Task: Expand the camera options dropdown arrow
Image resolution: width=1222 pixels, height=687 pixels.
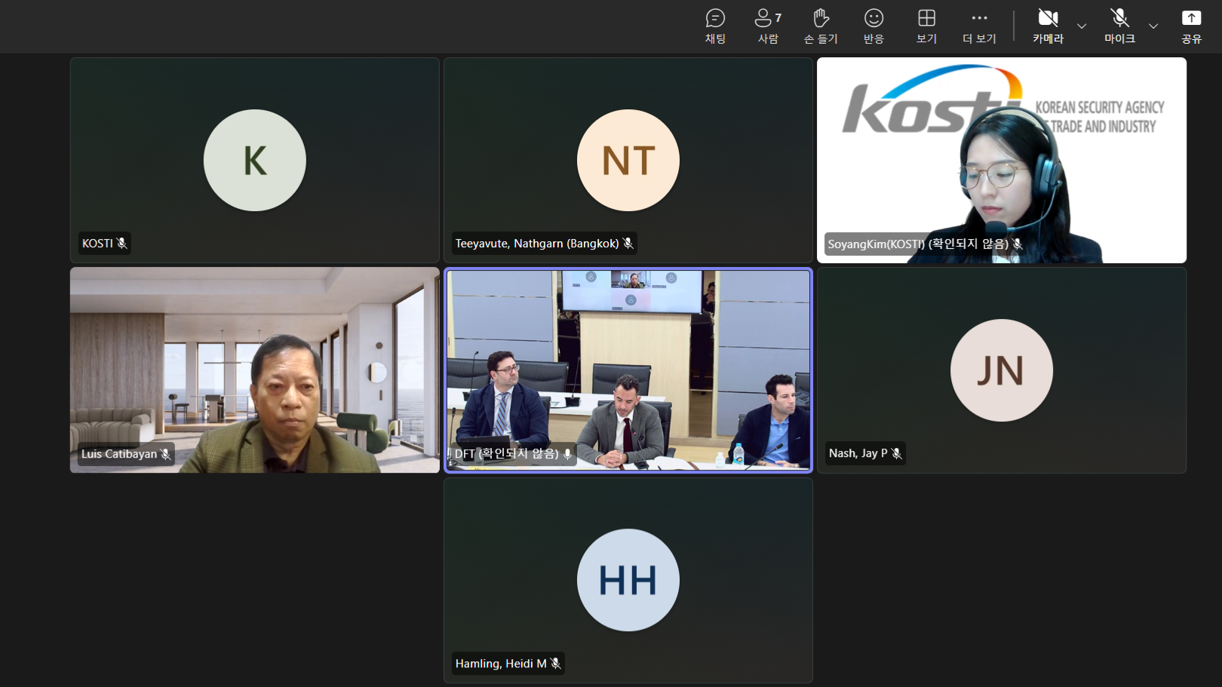Action: (x=1082, y=26)
